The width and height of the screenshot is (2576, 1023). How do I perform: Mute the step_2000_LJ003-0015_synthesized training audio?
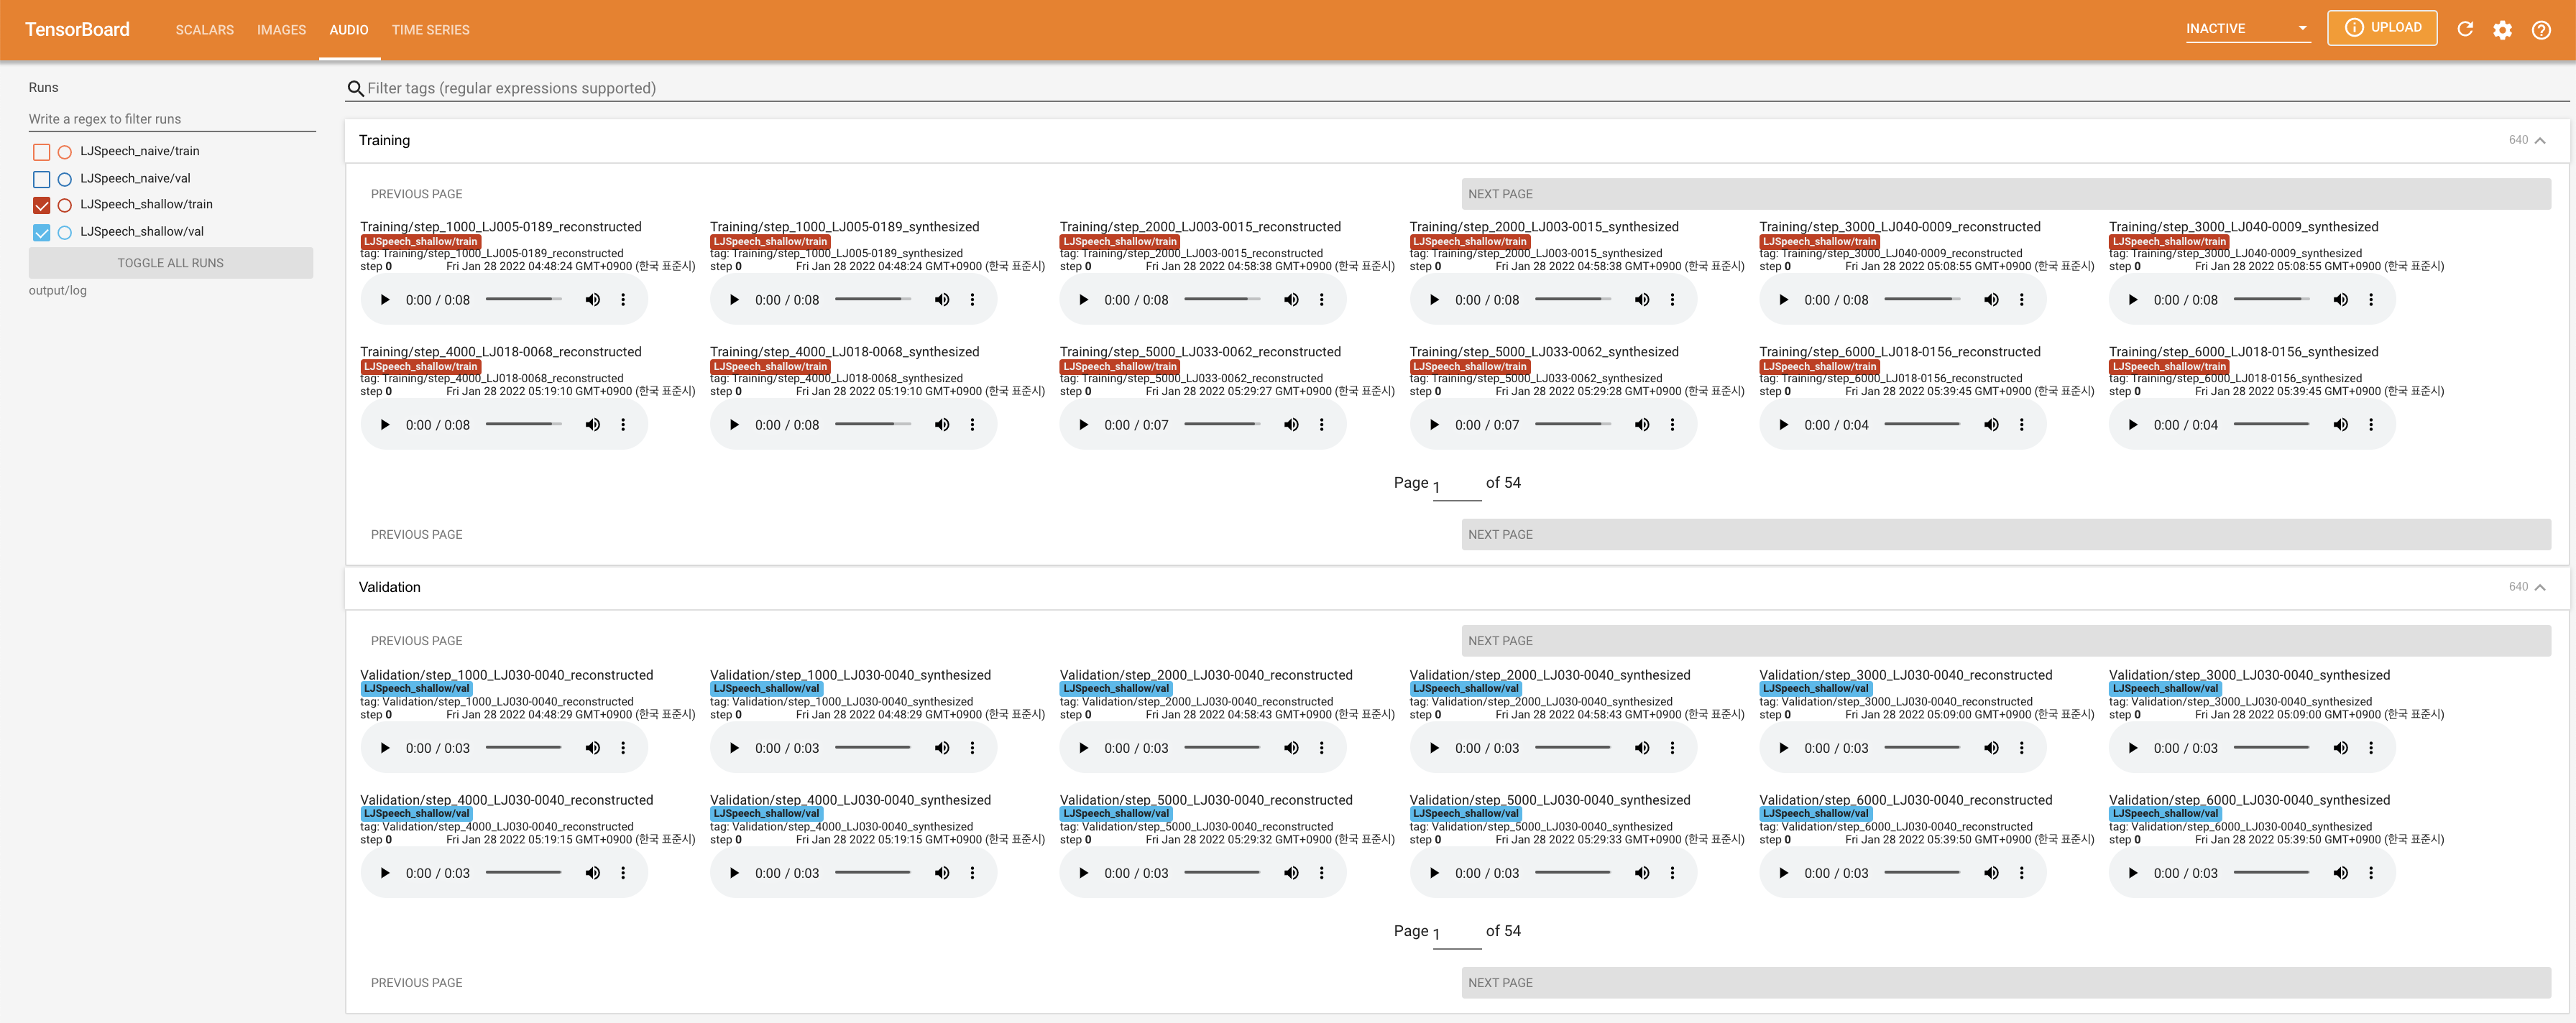pyautogui.click(x=1641, y=300)
